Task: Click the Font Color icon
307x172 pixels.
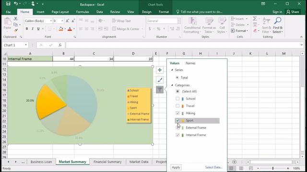Action: 70,29
